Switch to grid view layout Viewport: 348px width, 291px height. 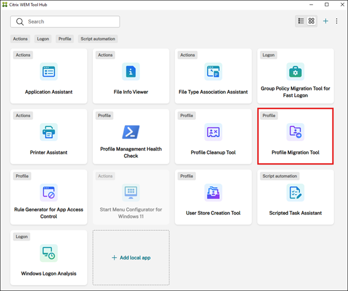point(311,21)
